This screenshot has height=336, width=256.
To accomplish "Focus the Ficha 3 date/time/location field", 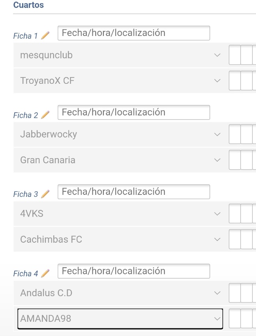I will click(x=134, y=192).
